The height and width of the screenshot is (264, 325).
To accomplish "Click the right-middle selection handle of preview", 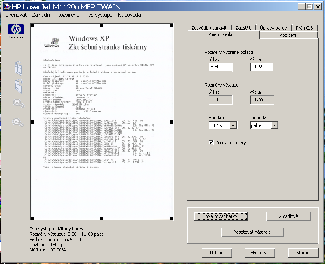I will [x=171, y=122].
